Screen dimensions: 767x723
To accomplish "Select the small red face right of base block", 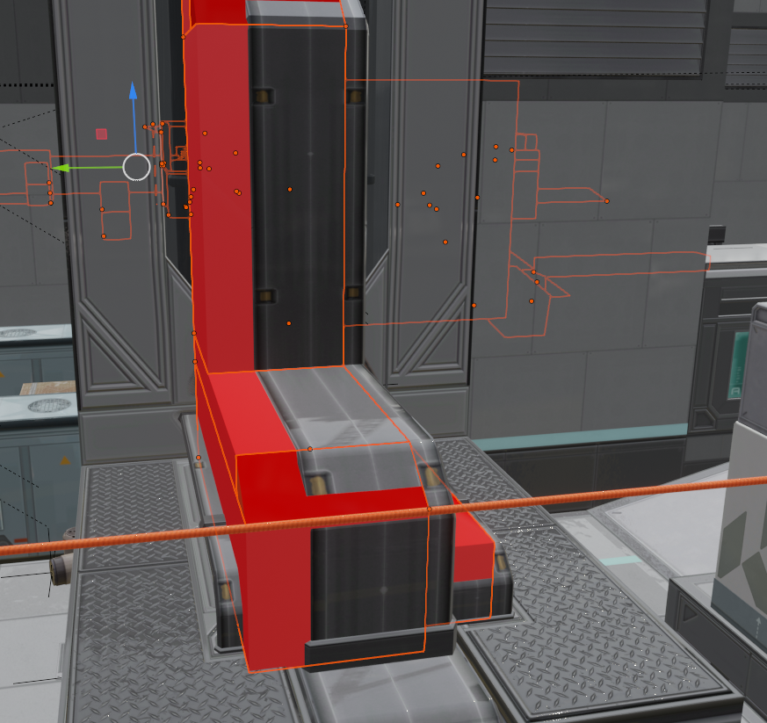I will 473,549.
